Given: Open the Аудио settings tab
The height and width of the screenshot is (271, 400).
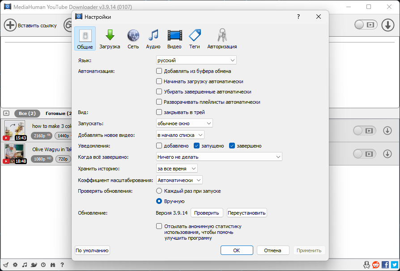Looking at the screenshot, I should click(x=153, y=39).
